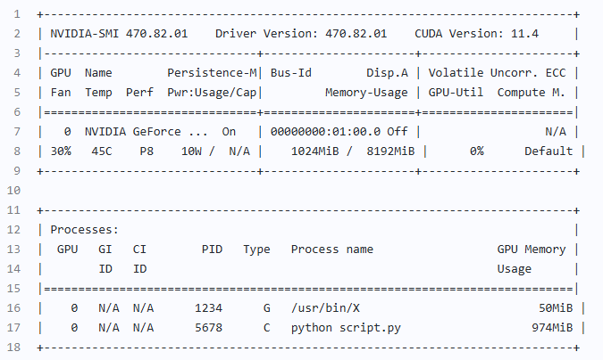Click the 1024MiB memory usage value
This screenshot has height=360, width=603.
click(315, 151)
